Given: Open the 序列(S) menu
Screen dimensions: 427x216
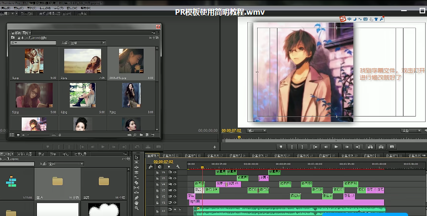Looking at the screenshot, I should pos(31,8).
